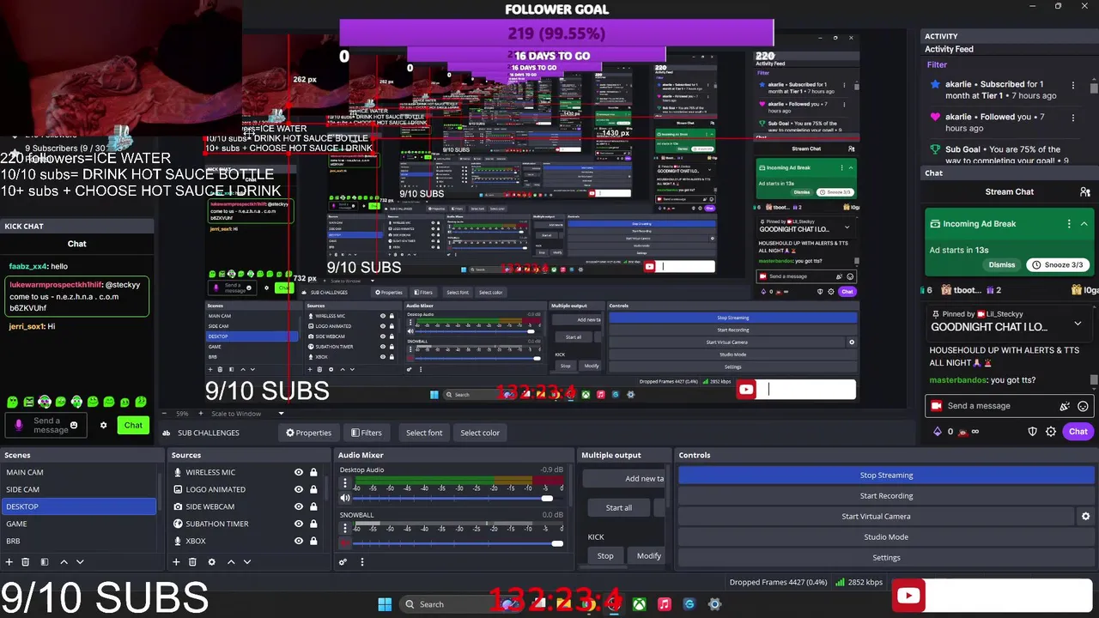Add a new source with the plus icon

[176, 562]
